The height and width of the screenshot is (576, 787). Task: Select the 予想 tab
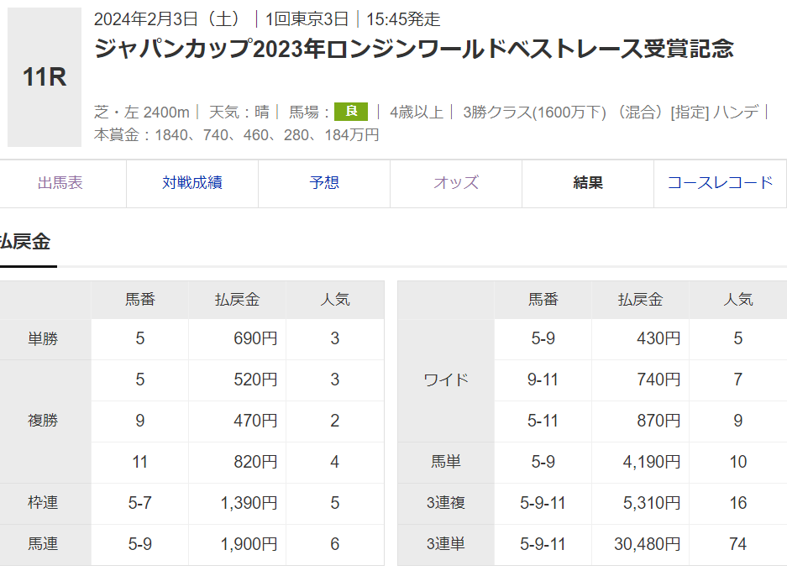pyautogui.click(x=324, y=183)
